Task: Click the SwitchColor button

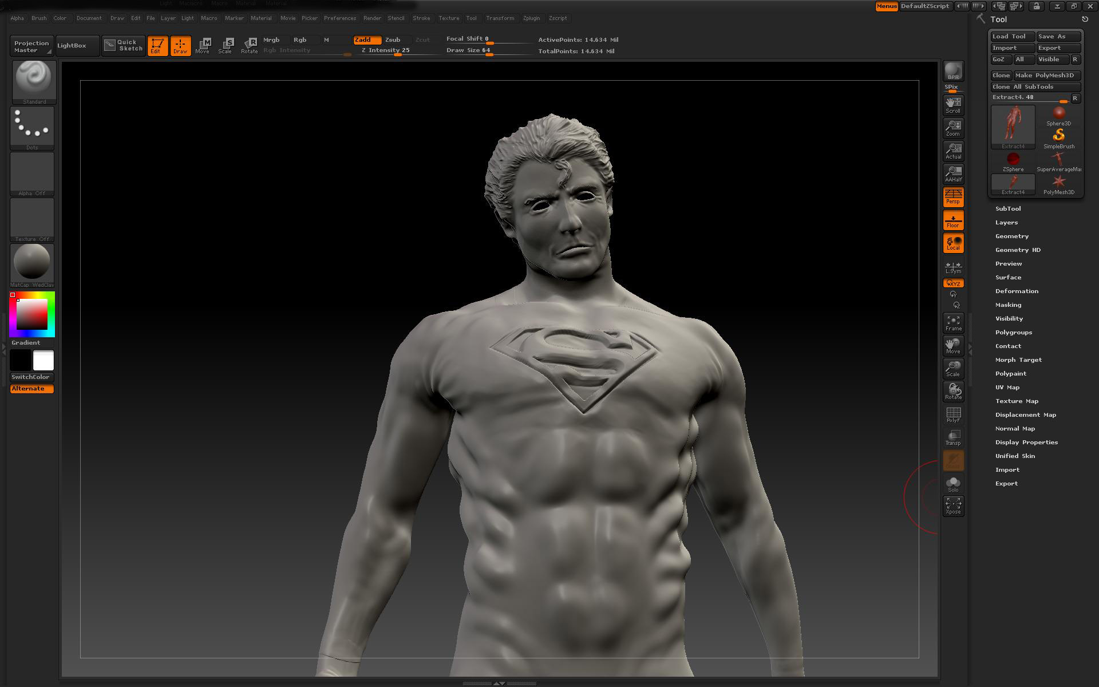Action: (32, 377)
